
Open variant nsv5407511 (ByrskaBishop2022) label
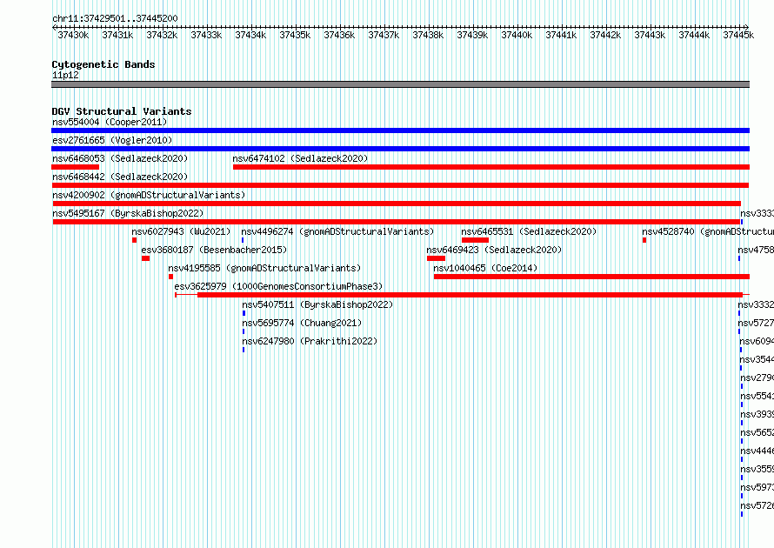pos(317,304)
